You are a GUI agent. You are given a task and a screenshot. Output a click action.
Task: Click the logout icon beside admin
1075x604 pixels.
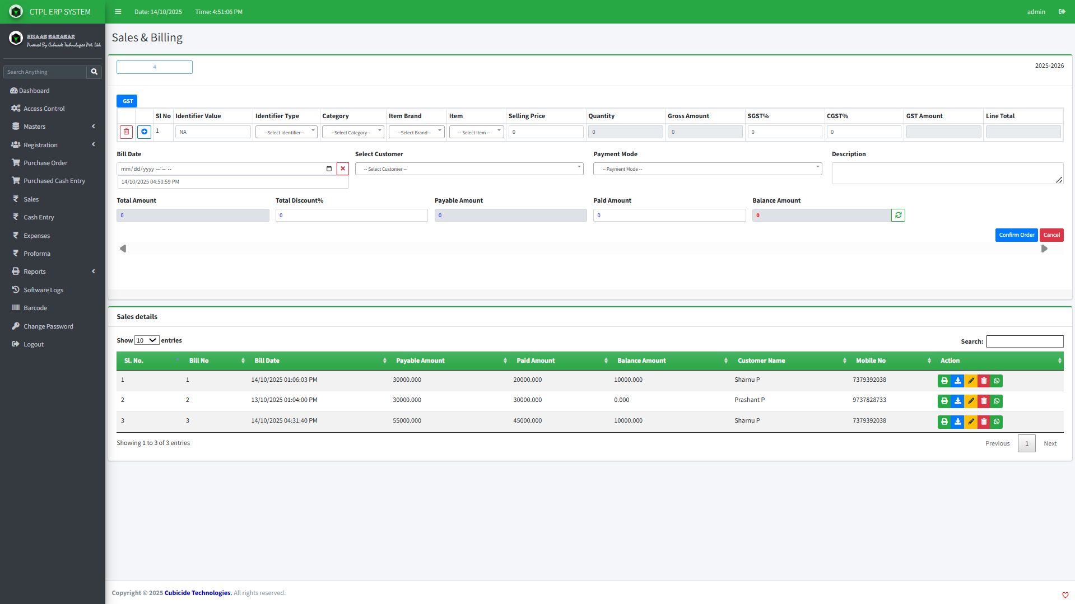point(1062,12)
